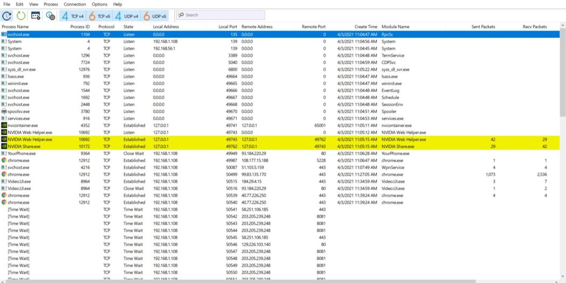Click Video.UI.exe icon in Close Wait row
Viewport: 566px width, 283px height.
4,189
